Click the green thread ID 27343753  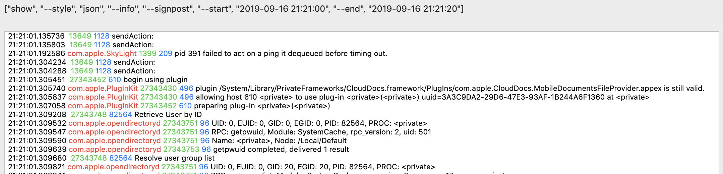pos(181,149)
